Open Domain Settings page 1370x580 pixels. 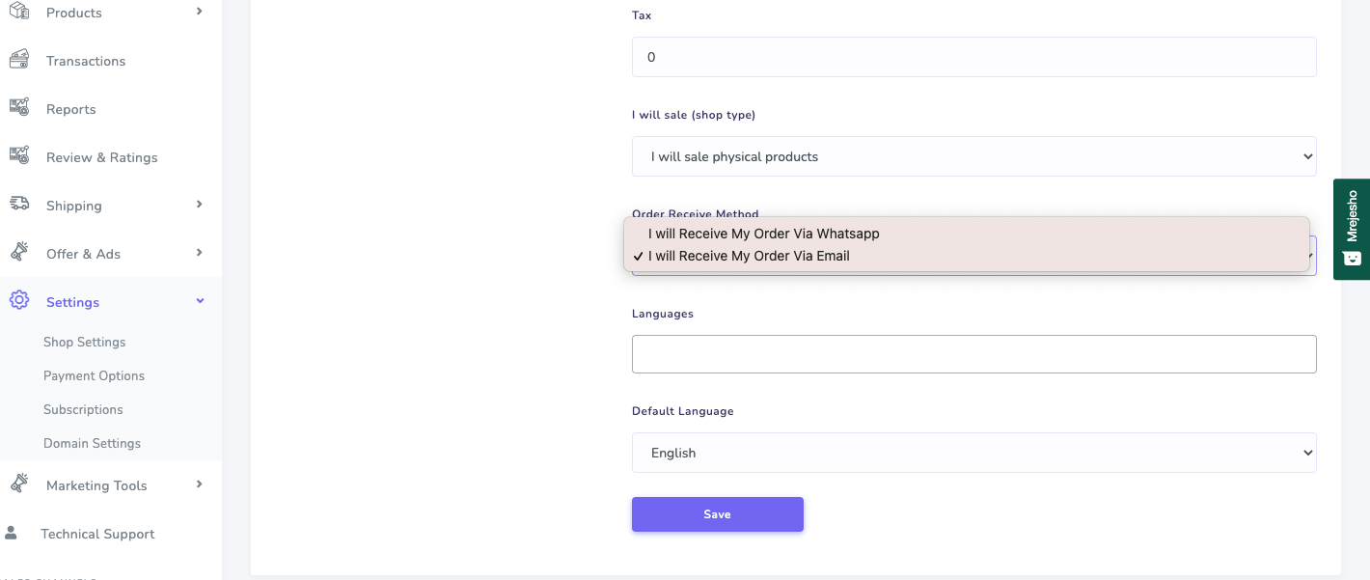pyautogui.click(x=92, y=443)
